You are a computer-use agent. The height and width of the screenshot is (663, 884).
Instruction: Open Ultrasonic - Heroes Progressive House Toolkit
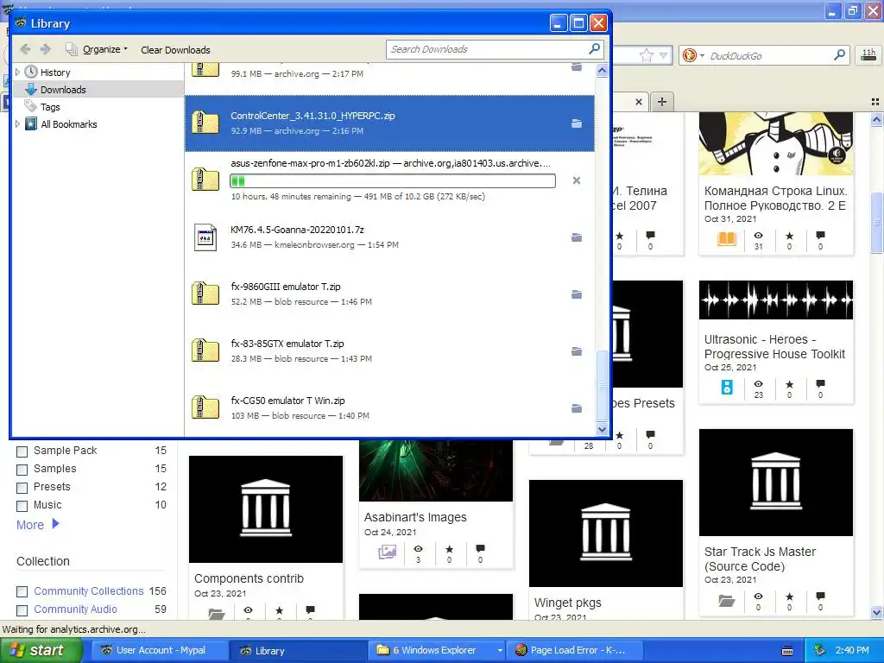pyautogui.click(x=774, y=347)
